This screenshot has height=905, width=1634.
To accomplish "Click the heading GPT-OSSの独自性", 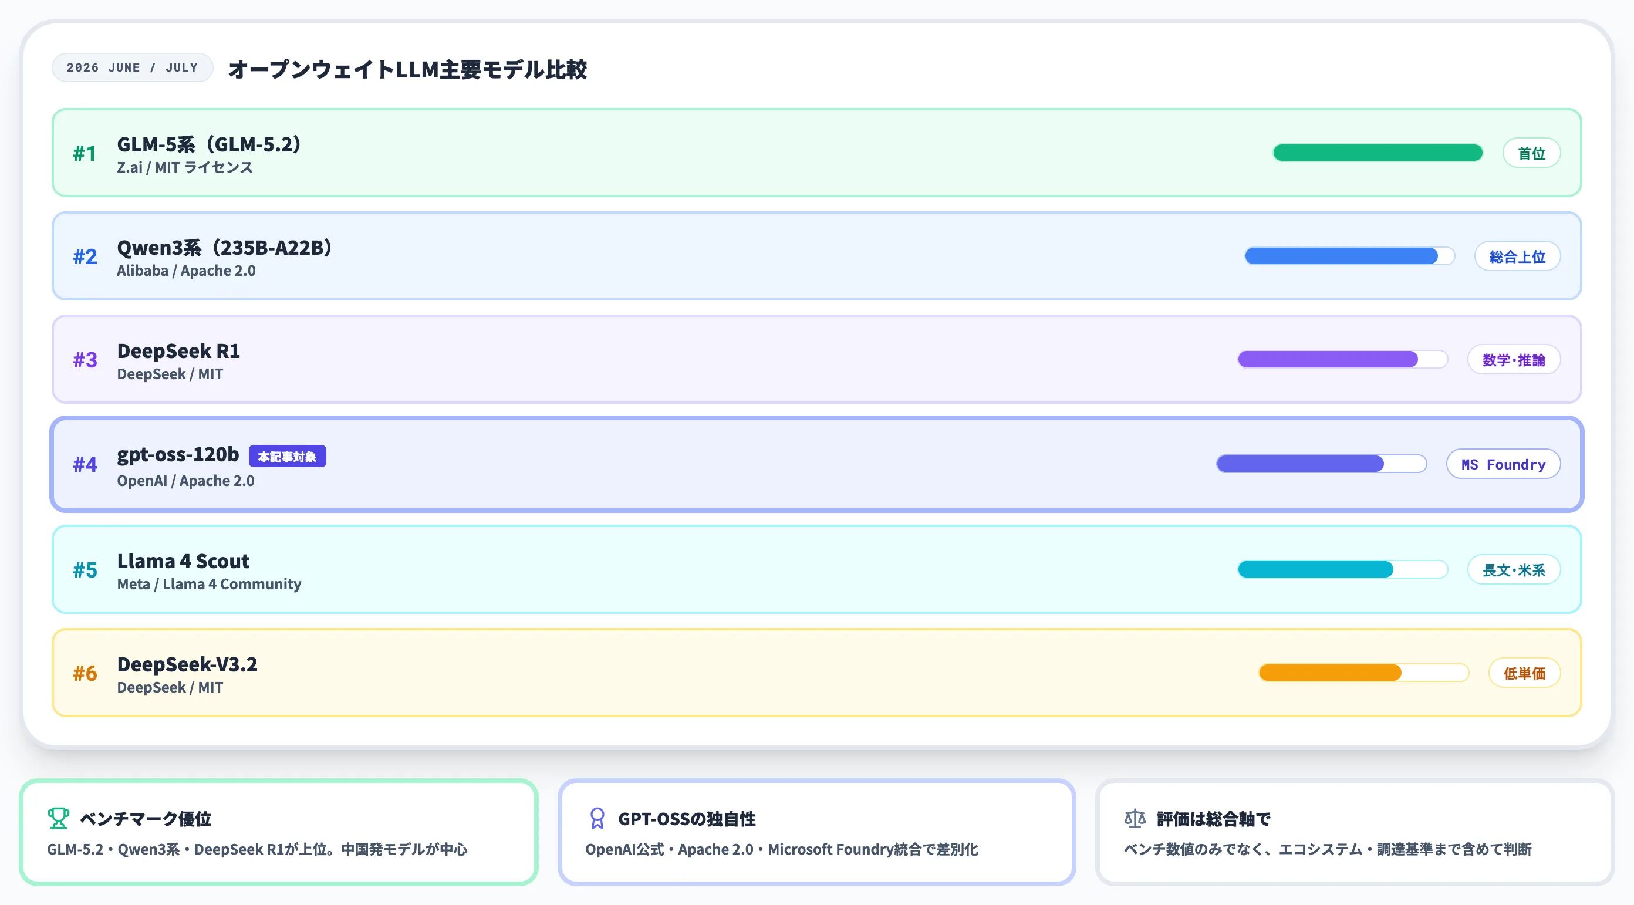I will 687,819.
